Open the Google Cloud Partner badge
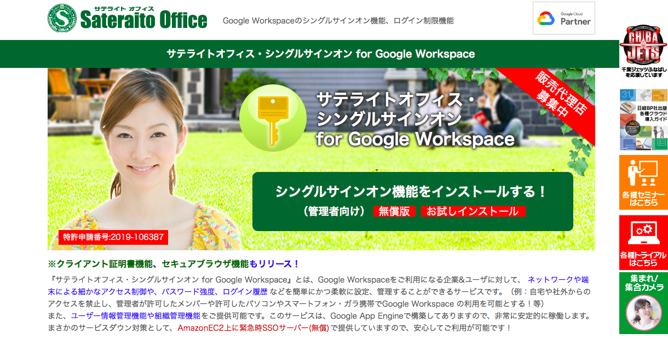This screenshot has height=339, width=668. (x=564, y=18)
